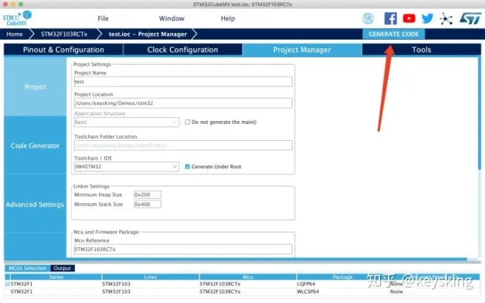Click the GENERATE CODE button

(x=393, y=34)
